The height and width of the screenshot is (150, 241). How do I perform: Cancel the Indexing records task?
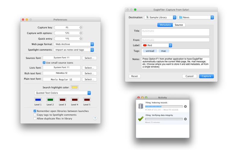pos(185,106)
